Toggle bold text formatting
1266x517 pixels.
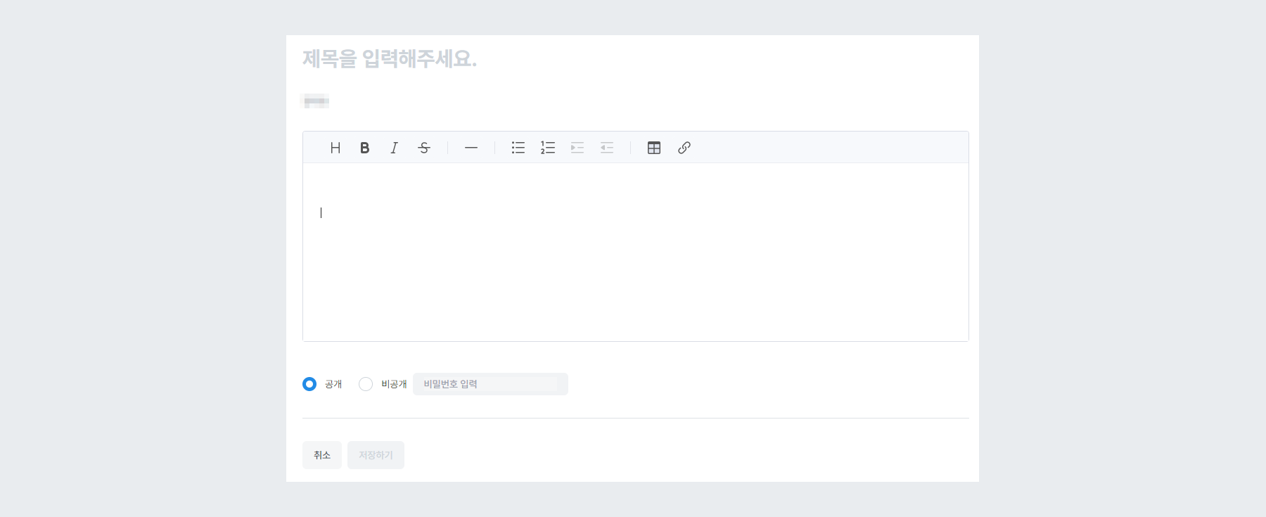click(x=365, y=148)
